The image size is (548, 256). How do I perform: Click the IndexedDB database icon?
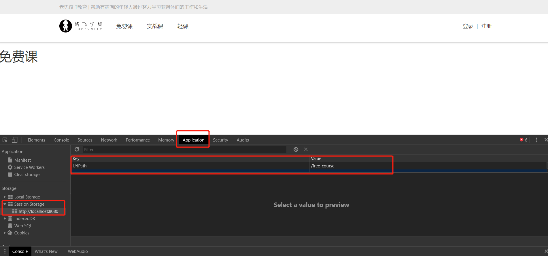[10, 218]
